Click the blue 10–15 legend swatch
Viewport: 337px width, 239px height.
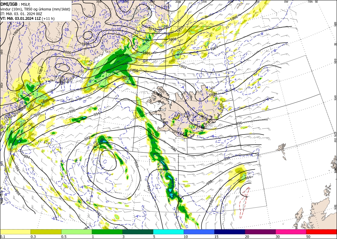click(x=199, y=232)
